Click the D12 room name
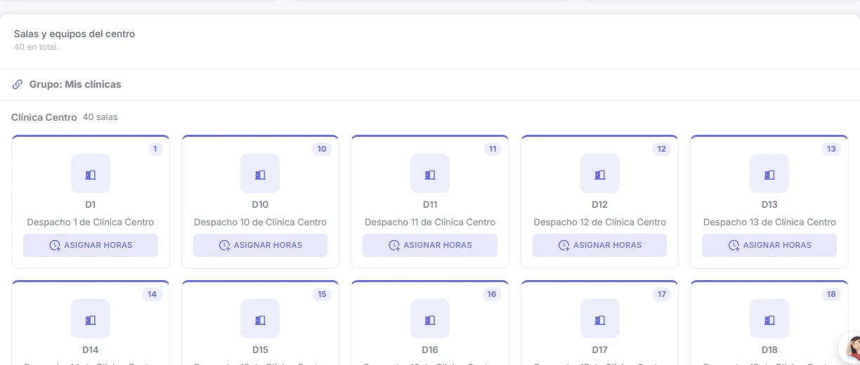This screenshot has width=860, height=365. [x=600, y=205]
